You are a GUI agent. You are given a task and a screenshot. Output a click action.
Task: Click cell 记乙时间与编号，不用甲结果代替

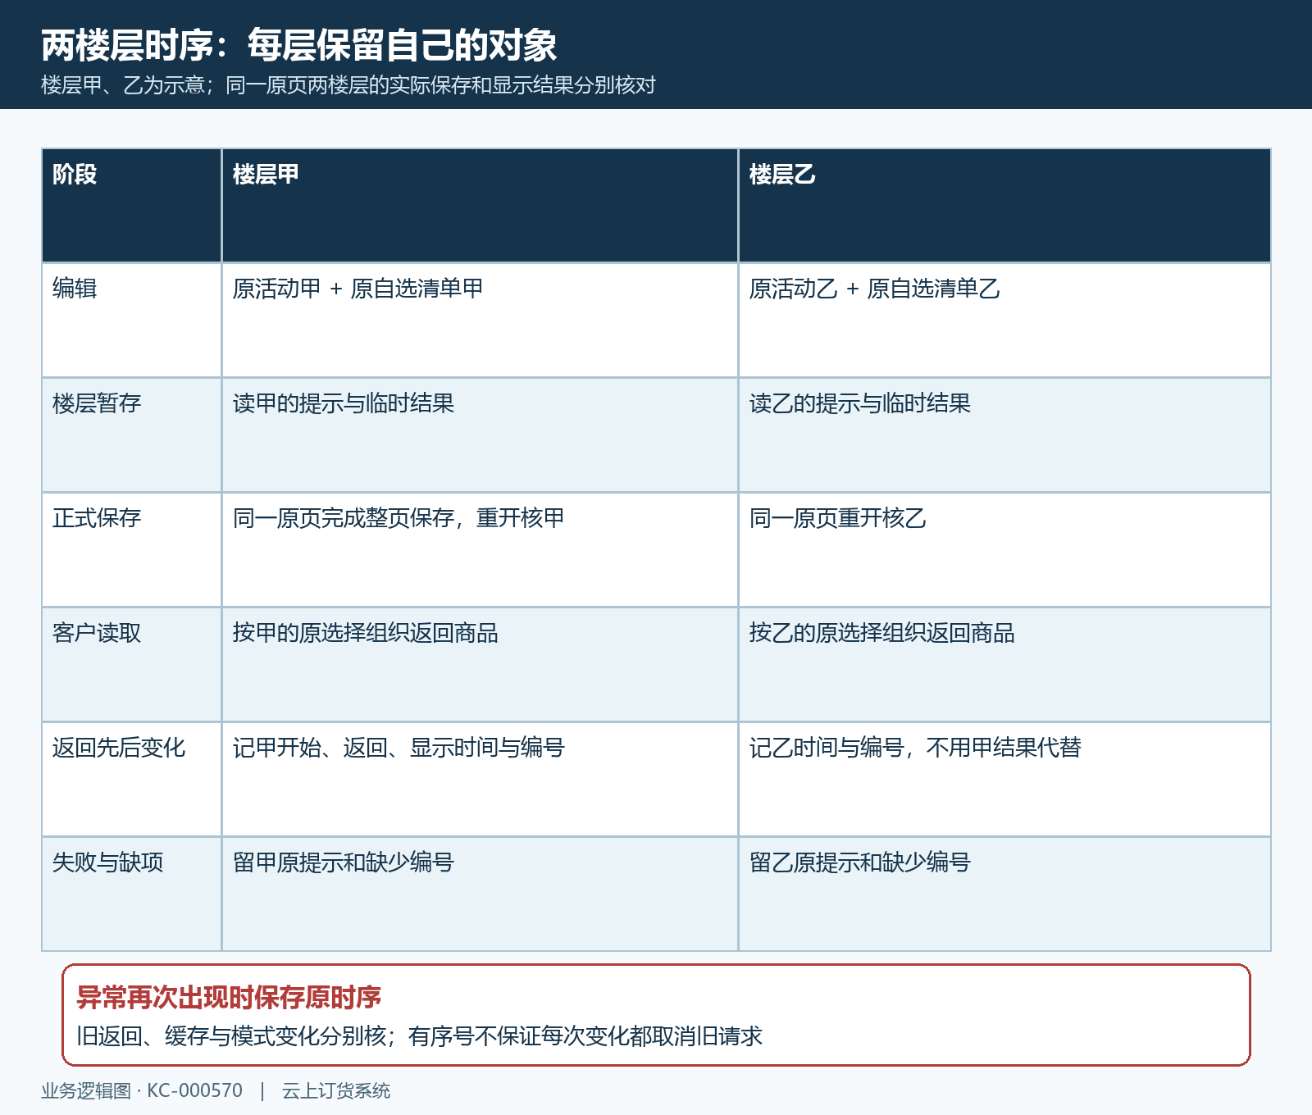pyautogui.click(x=1004, y=780)
